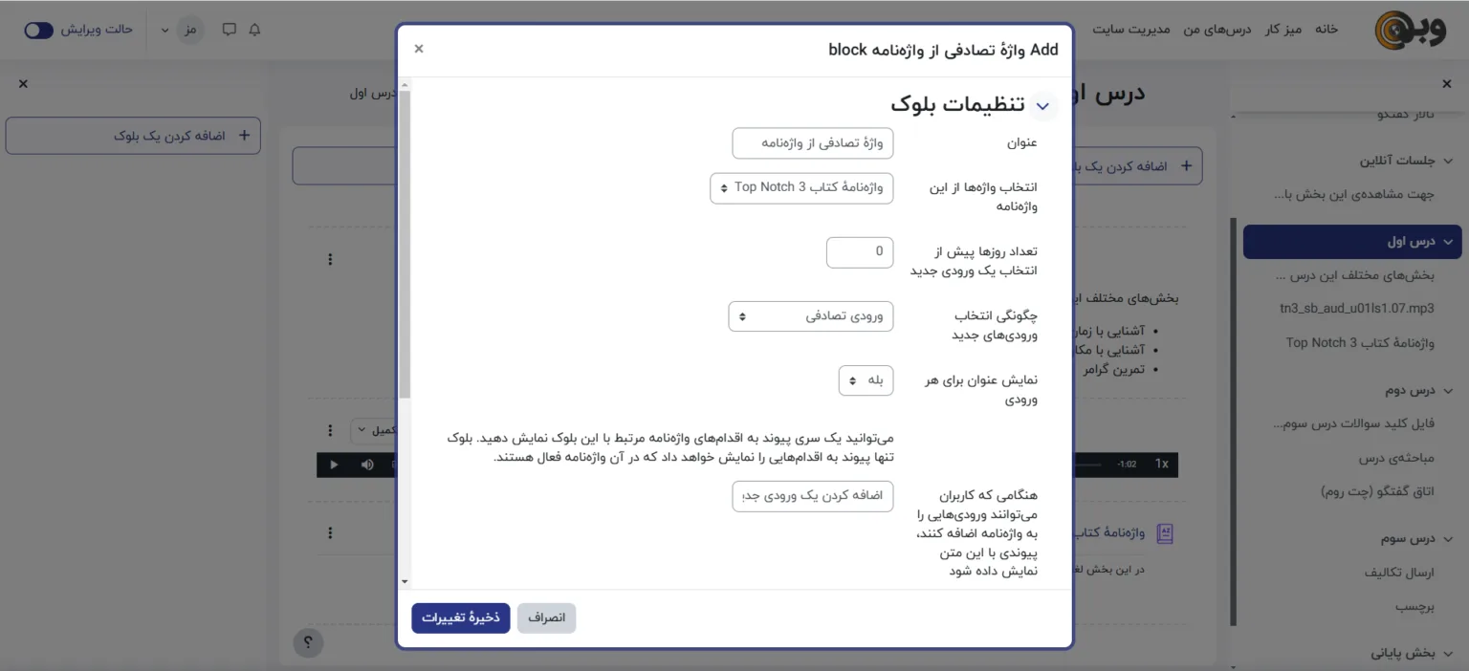Click the help question mark button
Viewport: 1469px width, 671px height.
click(x=308, y=642)
